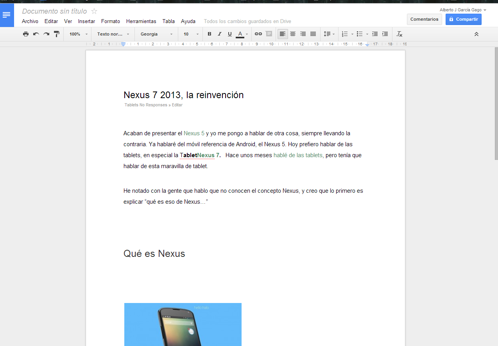Image resolution: width=498 pixels, height=346 pixels.
Task: Insert a link using the chain icon
Action: coord(258,34)
